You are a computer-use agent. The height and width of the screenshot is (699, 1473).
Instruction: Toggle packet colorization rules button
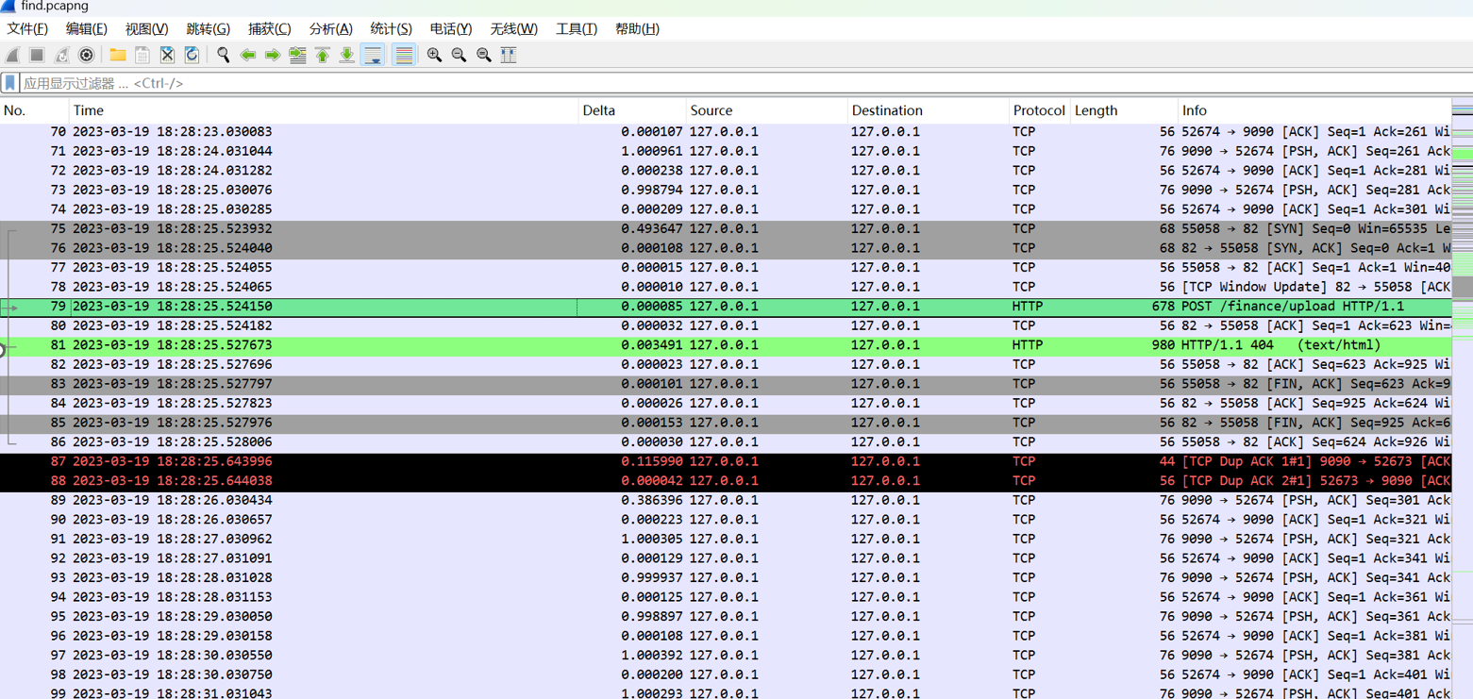coord(404,56)
